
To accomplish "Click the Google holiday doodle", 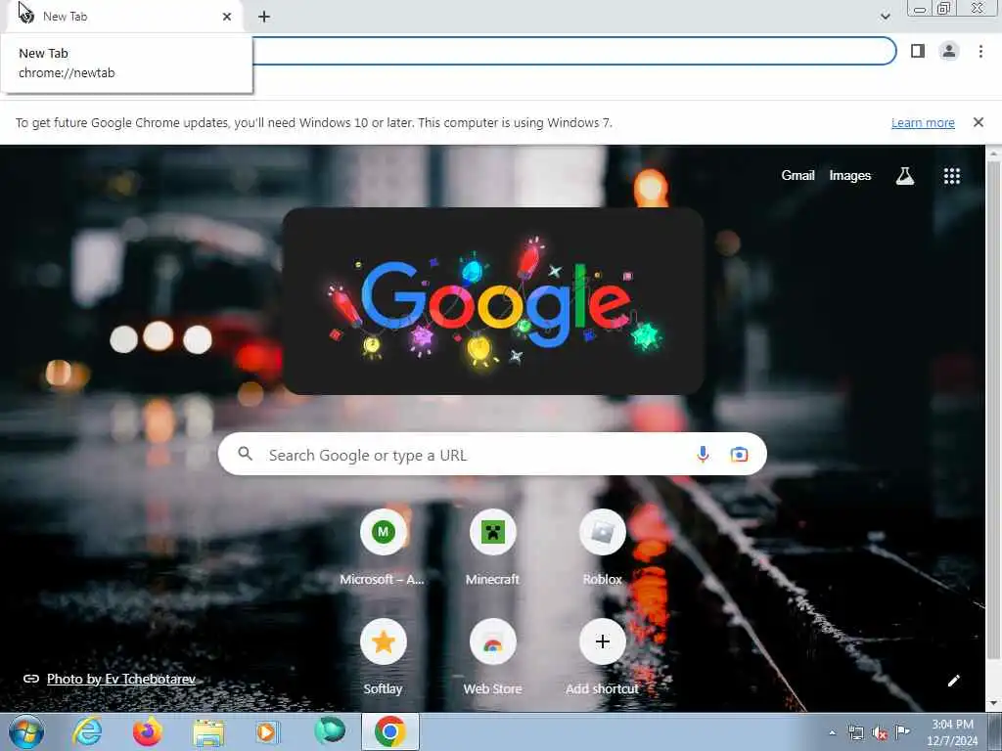I will coord(493,301).
